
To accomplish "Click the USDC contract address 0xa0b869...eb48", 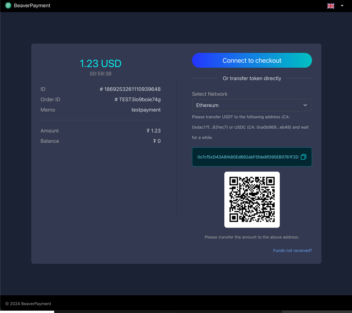I will pyautogui.click(x=274, y=127).
